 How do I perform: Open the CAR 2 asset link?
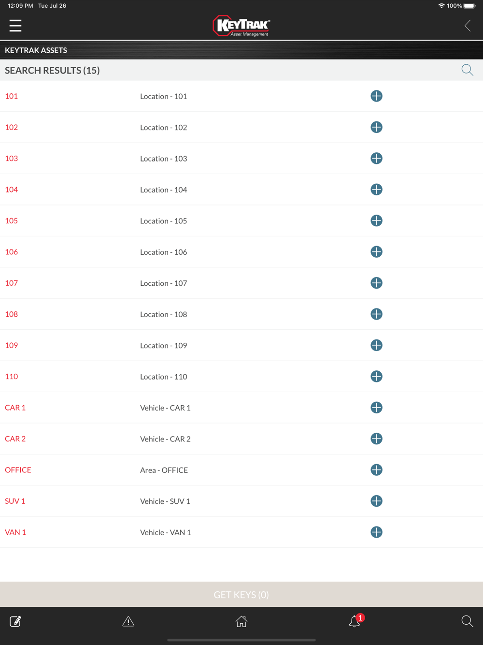click(x=15, y=439)
